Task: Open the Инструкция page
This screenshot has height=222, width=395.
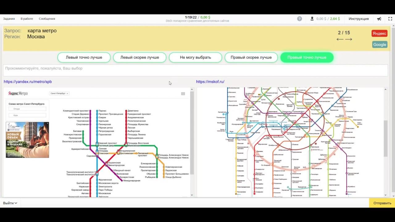Action: coord(359,19)
